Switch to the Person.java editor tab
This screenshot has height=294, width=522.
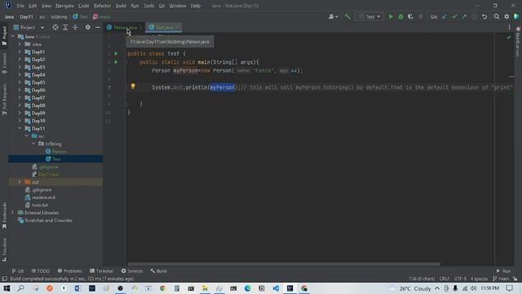click(125, 27)
